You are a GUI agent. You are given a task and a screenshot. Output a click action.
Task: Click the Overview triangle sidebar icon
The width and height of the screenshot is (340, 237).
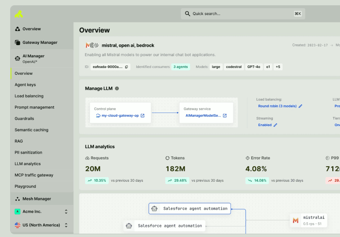(x=18, y=29)
